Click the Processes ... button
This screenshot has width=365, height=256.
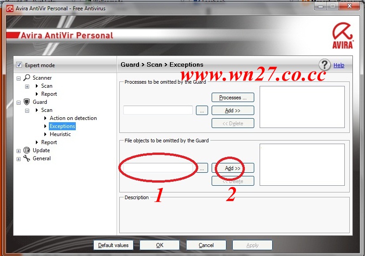pos(233,97)
